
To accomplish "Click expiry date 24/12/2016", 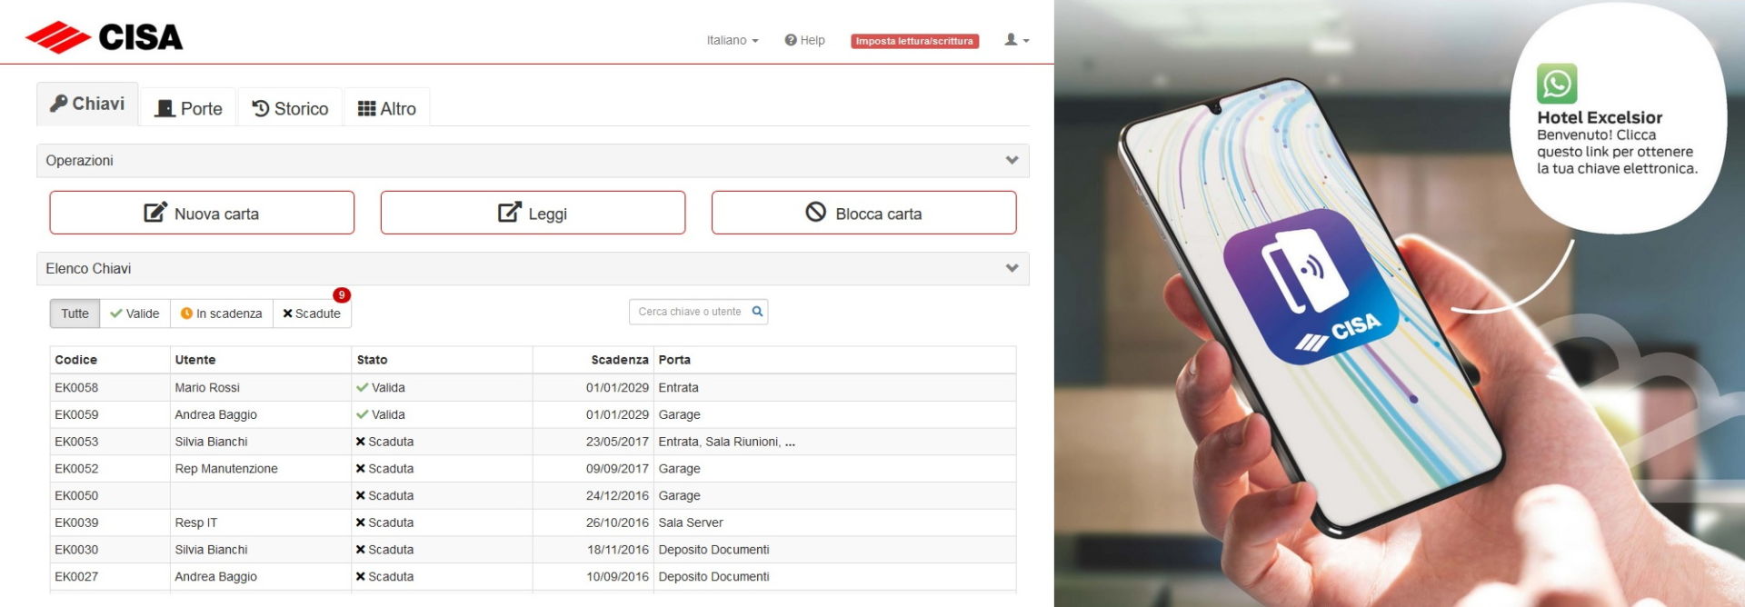I will (x=617, y=496).
